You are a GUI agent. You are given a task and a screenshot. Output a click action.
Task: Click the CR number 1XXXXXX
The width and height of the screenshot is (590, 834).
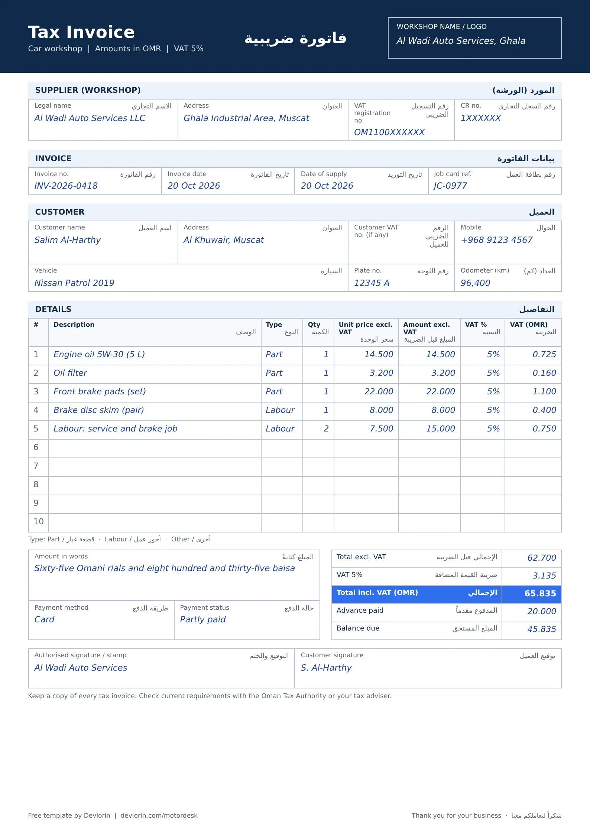point(481,118)
